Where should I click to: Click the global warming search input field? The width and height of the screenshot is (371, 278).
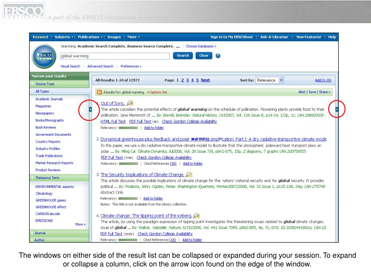(x=115, y=56)
